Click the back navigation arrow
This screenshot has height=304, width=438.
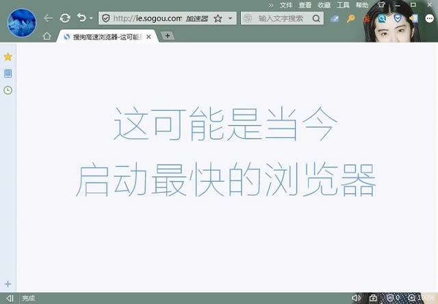[48, 18]
